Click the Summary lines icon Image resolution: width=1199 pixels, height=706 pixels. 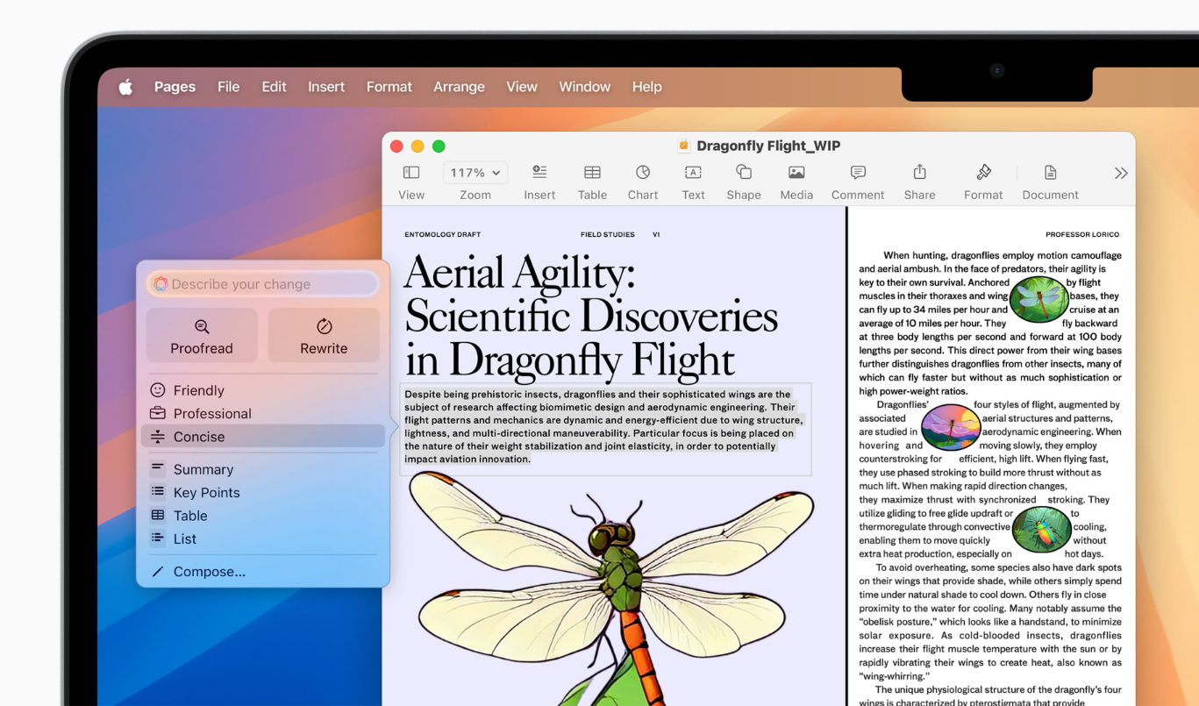pos(158,468)
